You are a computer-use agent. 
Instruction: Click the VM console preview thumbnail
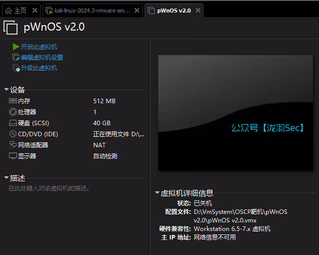[x=235, y=113]
